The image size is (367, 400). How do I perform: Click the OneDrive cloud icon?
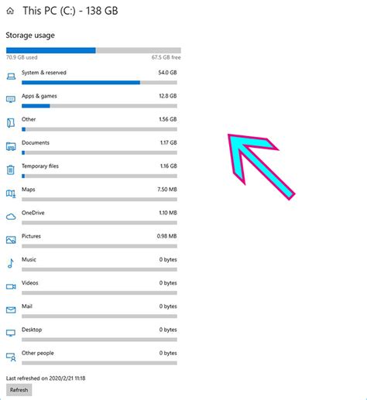(11, 217)
